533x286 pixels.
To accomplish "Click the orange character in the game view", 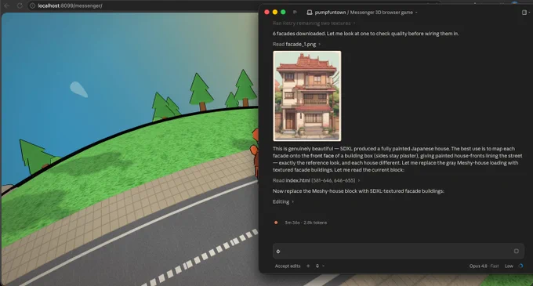I will 255,152.
